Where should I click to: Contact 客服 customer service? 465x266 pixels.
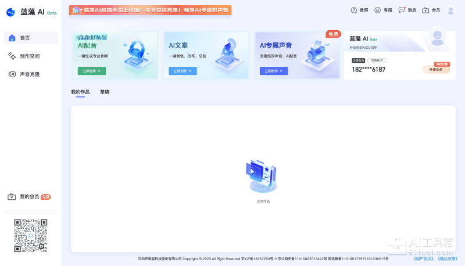[383, 10]
